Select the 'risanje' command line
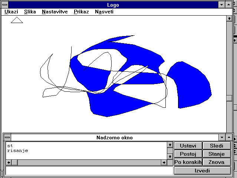Screen dimensions: 237x178 click(x=17, y=151)
